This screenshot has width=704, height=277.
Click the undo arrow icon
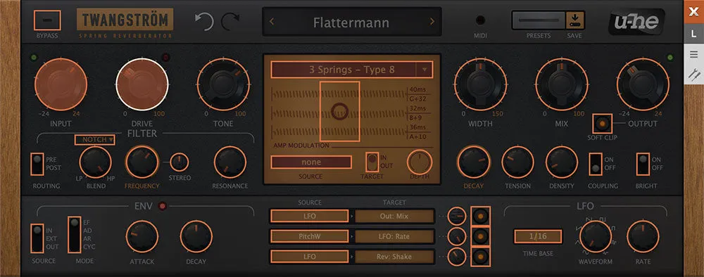coord(204,22)
